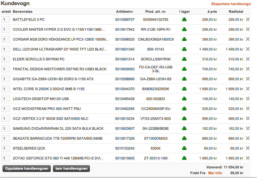Remove COOLER MASTER HYPER 212 EVO item
257x178 pixels.
pyautogui.click(x=248, y=29)
